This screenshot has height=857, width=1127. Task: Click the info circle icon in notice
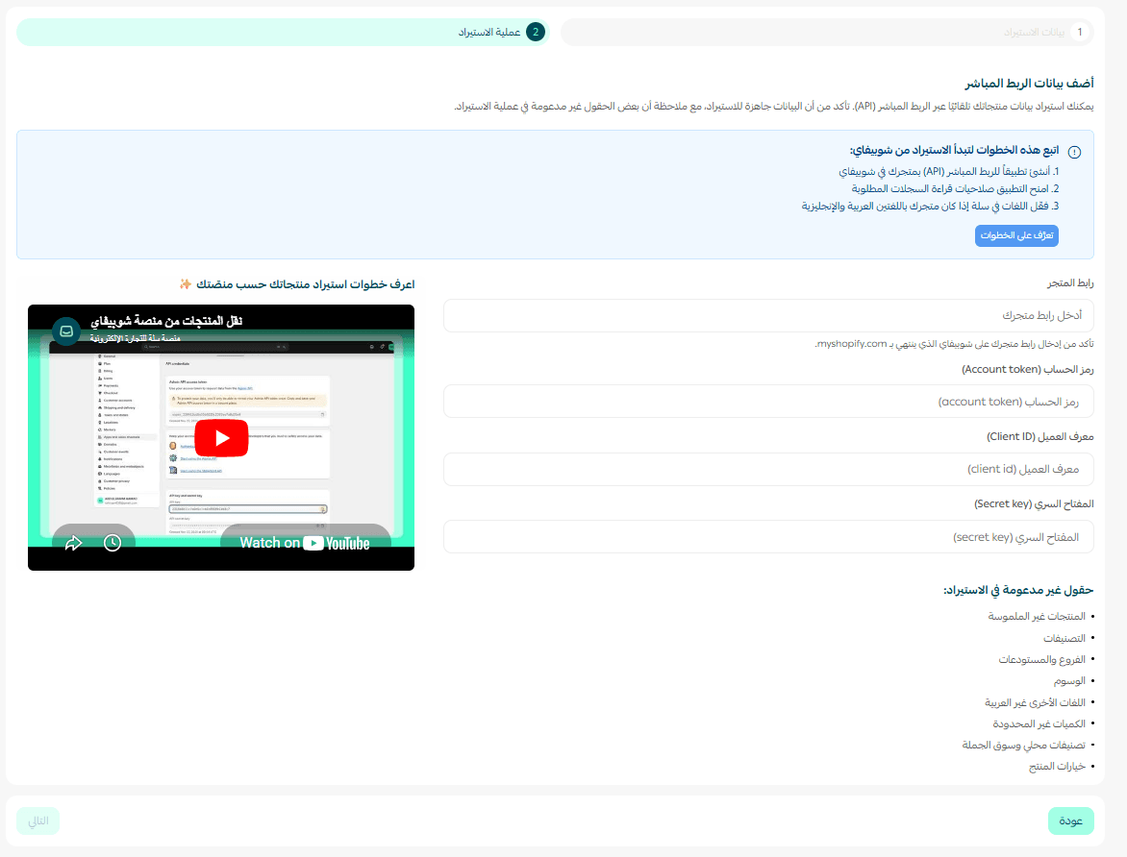pos(1074,152)
